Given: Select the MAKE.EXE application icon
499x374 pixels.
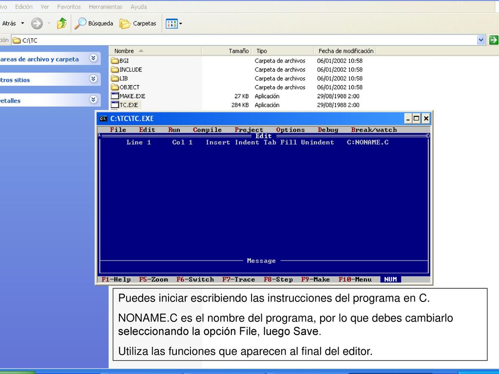Looking at the screenshot, I should tap(115, 96).
